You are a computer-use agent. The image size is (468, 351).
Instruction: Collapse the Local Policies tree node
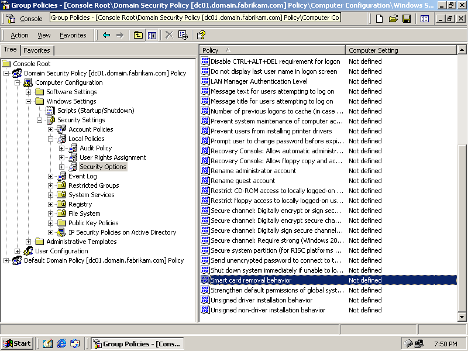51,139
